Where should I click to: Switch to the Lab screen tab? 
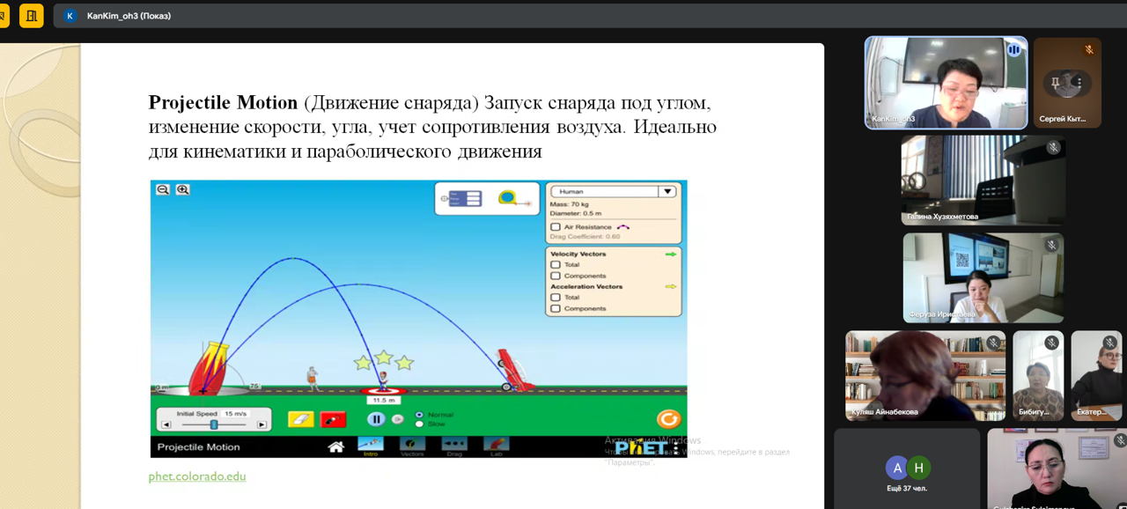pyautogui.click(x=496, y=446)
